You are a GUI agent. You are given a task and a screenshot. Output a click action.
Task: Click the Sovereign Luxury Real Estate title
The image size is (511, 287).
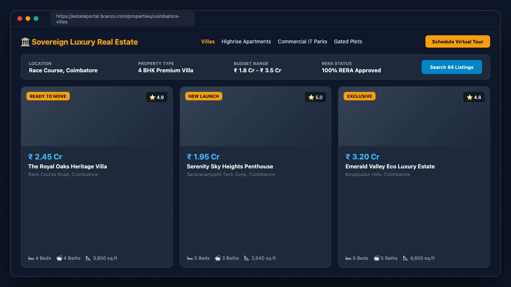point(85,42)
